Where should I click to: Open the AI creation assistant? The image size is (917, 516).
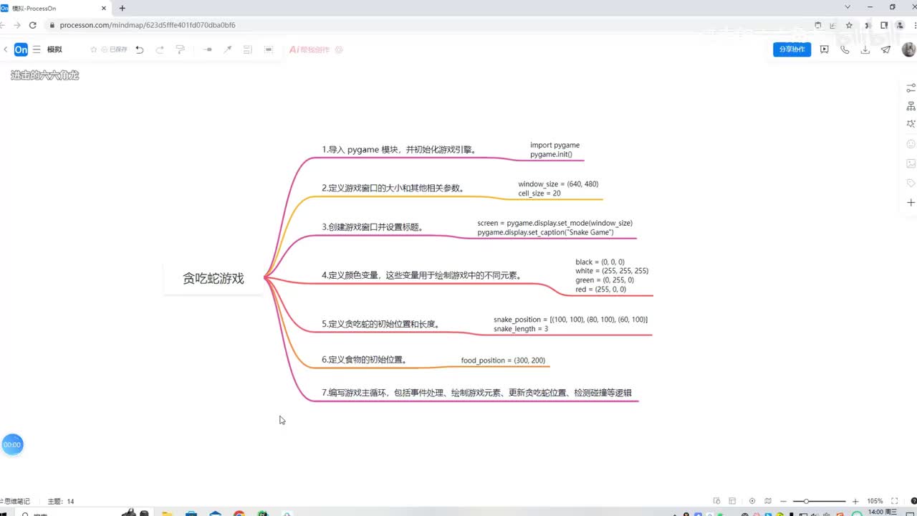click(x=309, y=49)
